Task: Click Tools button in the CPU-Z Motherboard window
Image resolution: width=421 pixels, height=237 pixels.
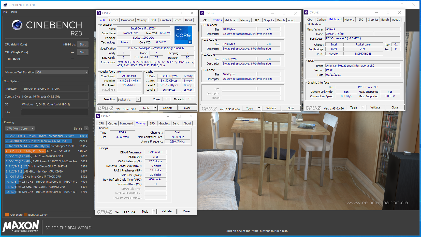Action: (x=354, y=108)
